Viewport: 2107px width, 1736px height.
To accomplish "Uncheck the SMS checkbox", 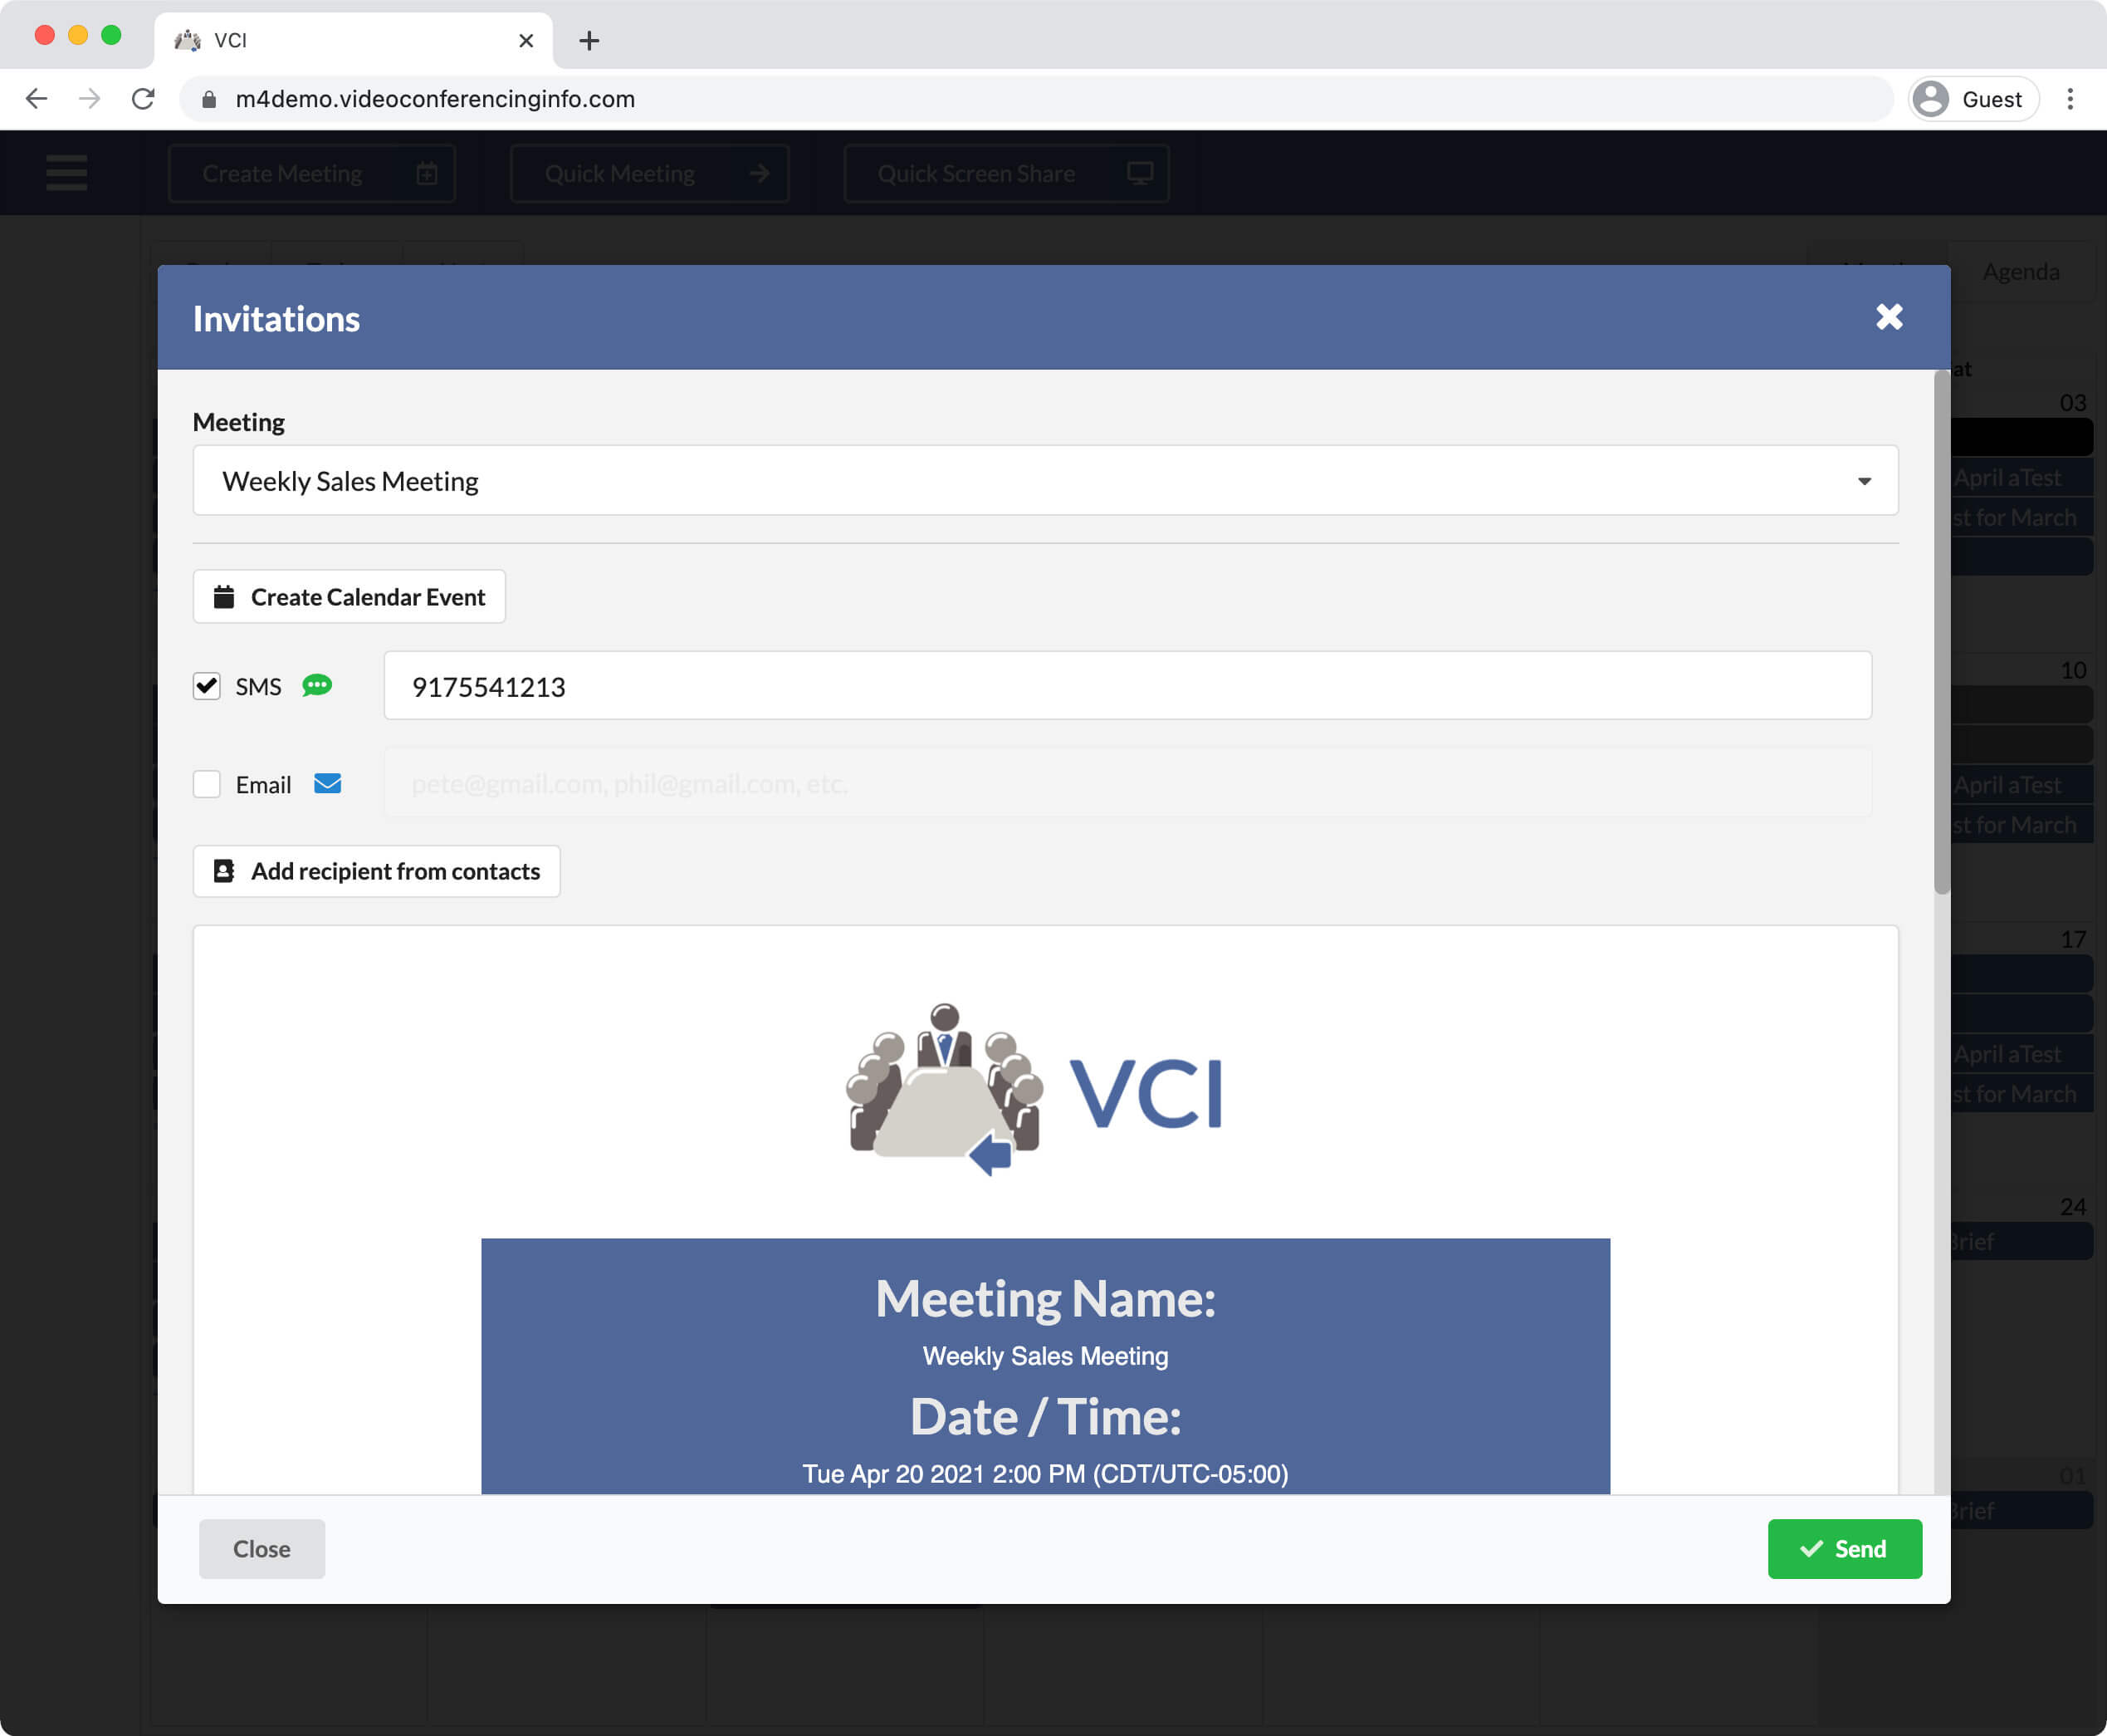I will 207,686.
